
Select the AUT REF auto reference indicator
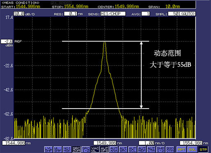pyautogui.click(x=142, y=149)
